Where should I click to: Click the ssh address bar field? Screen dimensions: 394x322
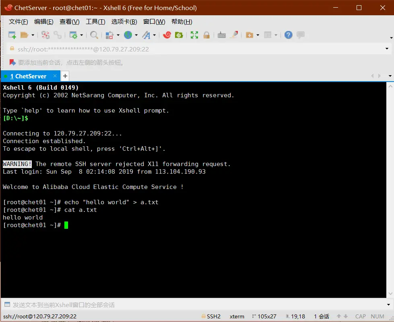click(198, 49)
